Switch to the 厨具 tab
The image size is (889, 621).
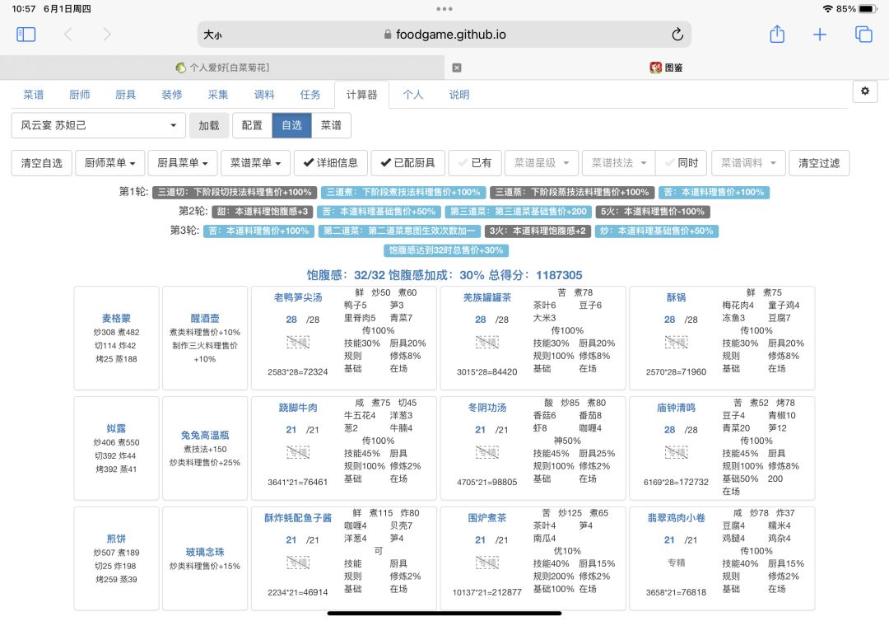point(125,95)
